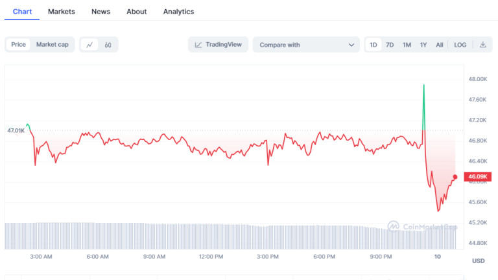Click the CoinMarketCap watermark logo
498x280 pixels.
(394, 226)
